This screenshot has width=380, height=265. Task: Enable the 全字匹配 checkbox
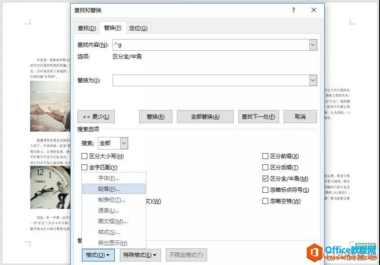84,167
